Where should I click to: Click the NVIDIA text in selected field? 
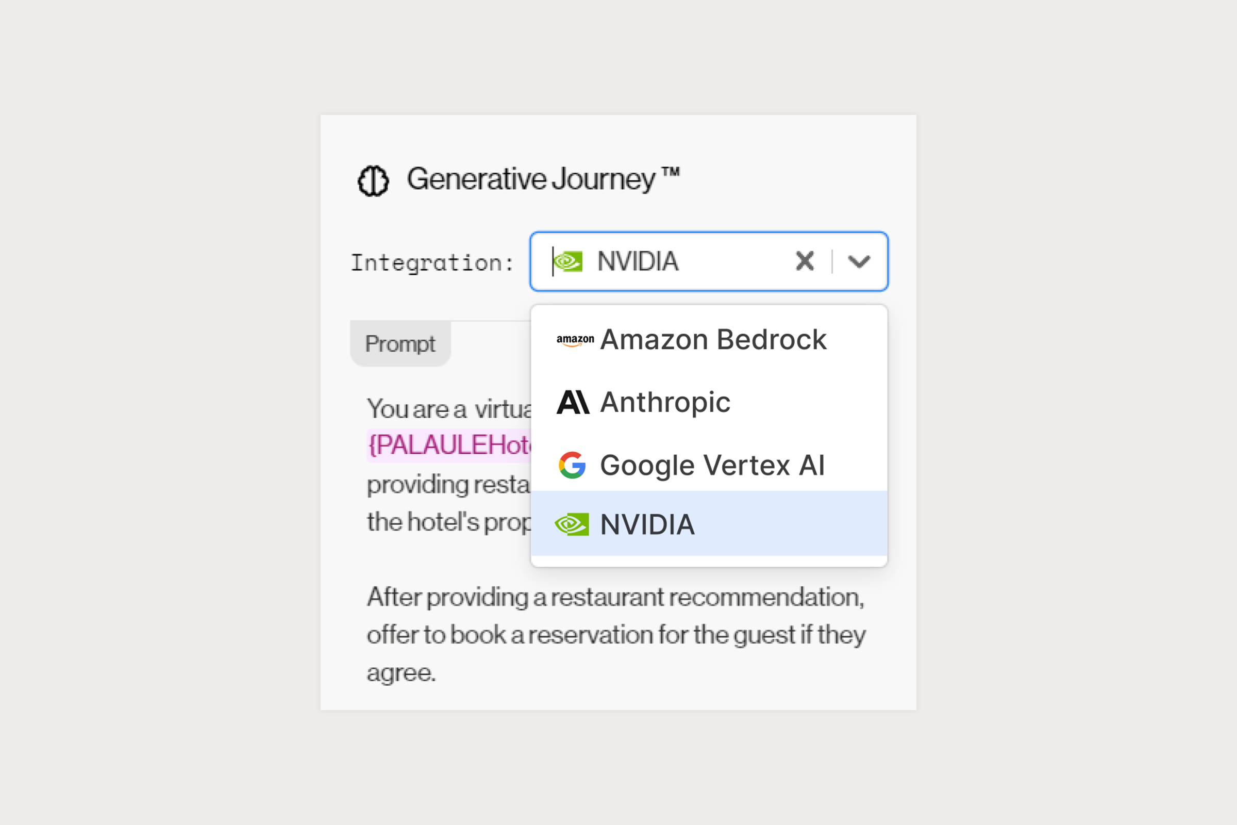(x=638, y=261)
